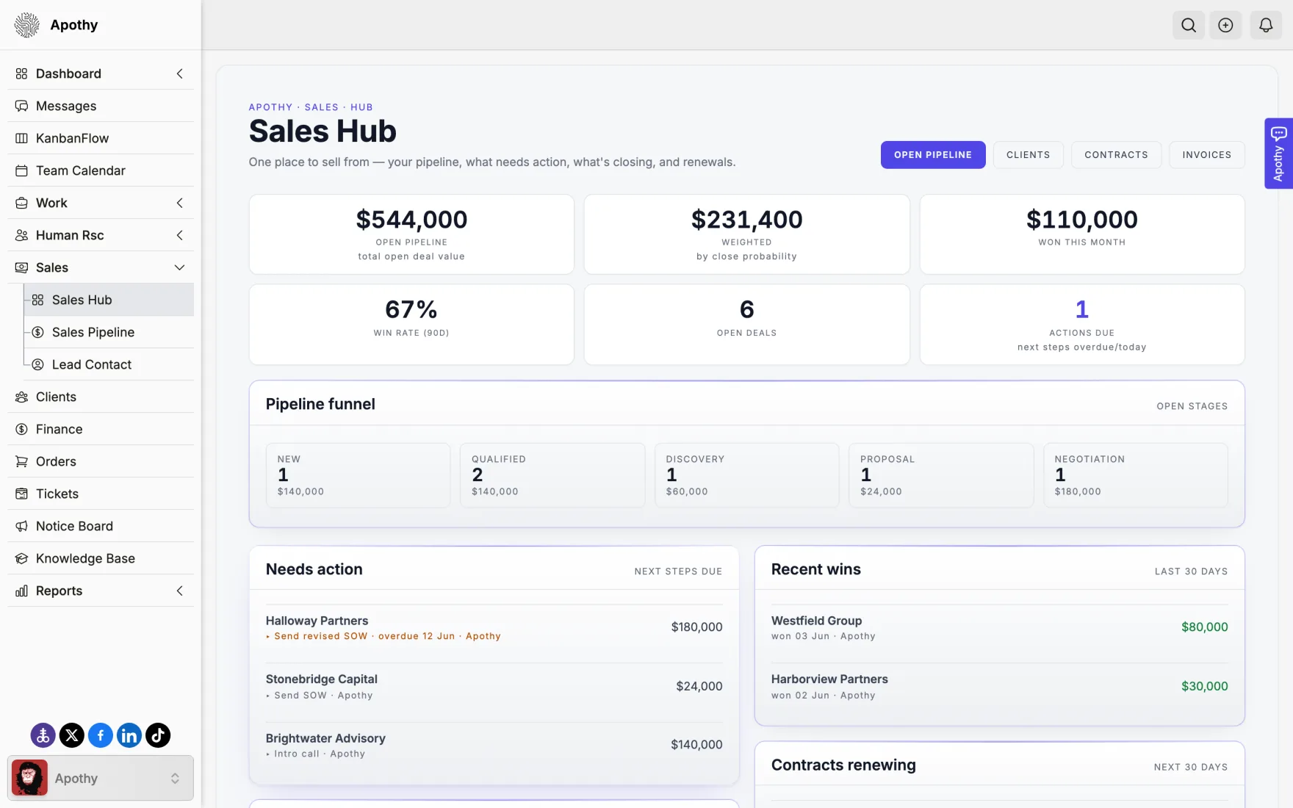
Task: Click the Invoices header button
Action: click(x=1206, y=155)
